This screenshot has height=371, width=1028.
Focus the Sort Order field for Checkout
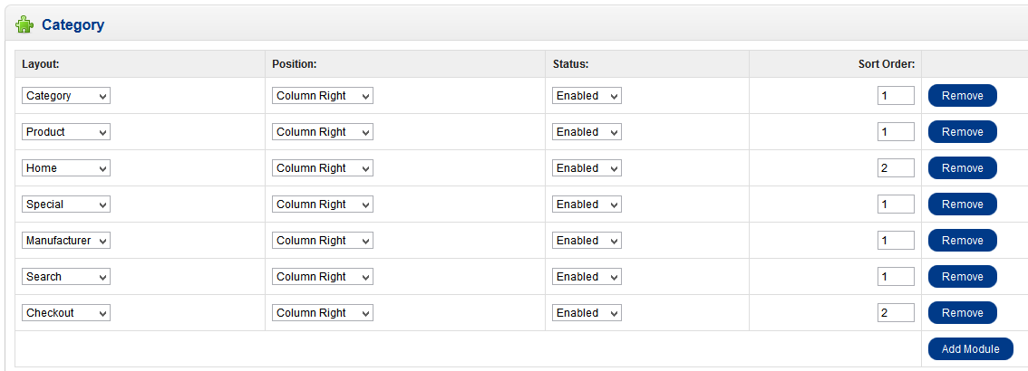coord(895,313)
